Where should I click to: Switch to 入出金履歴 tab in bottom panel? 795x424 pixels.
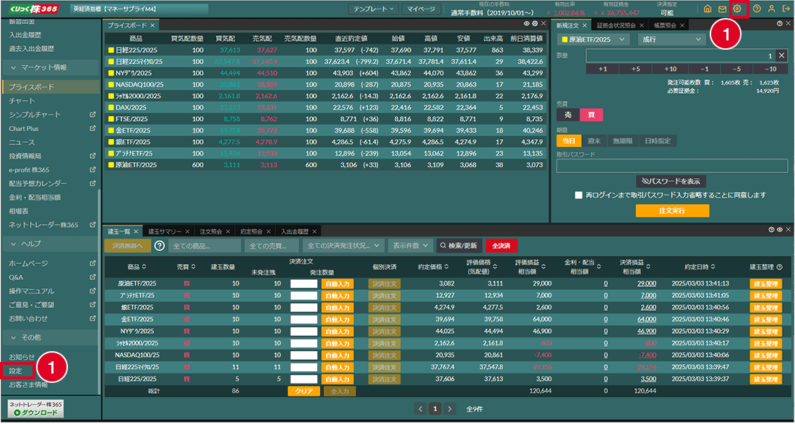tap(295, 231)
